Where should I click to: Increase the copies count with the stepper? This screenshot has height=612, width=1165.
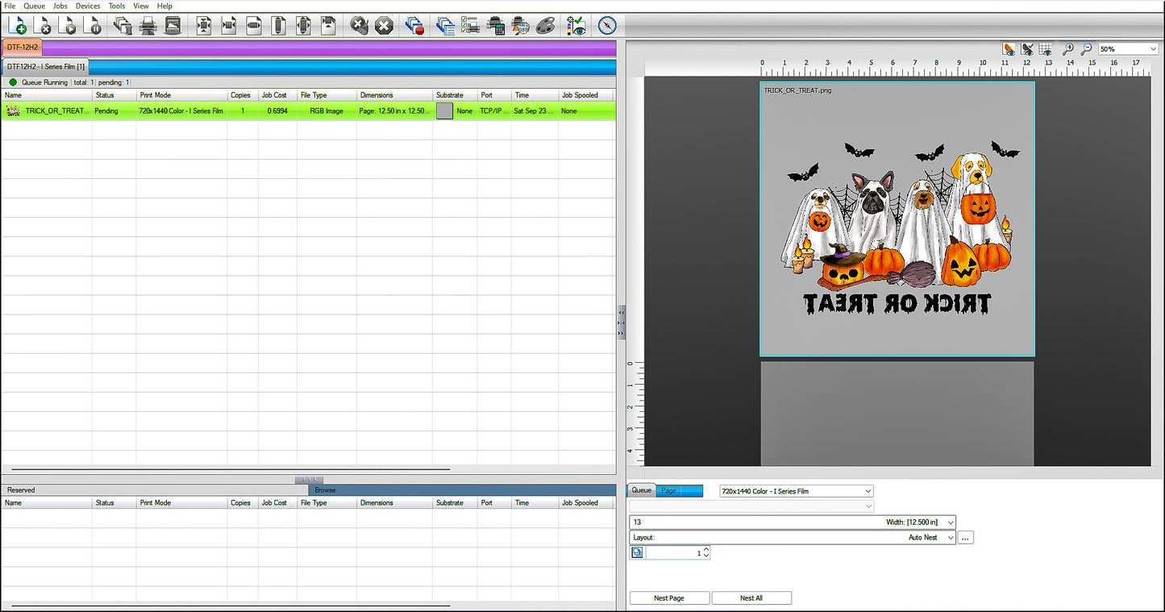705,550
